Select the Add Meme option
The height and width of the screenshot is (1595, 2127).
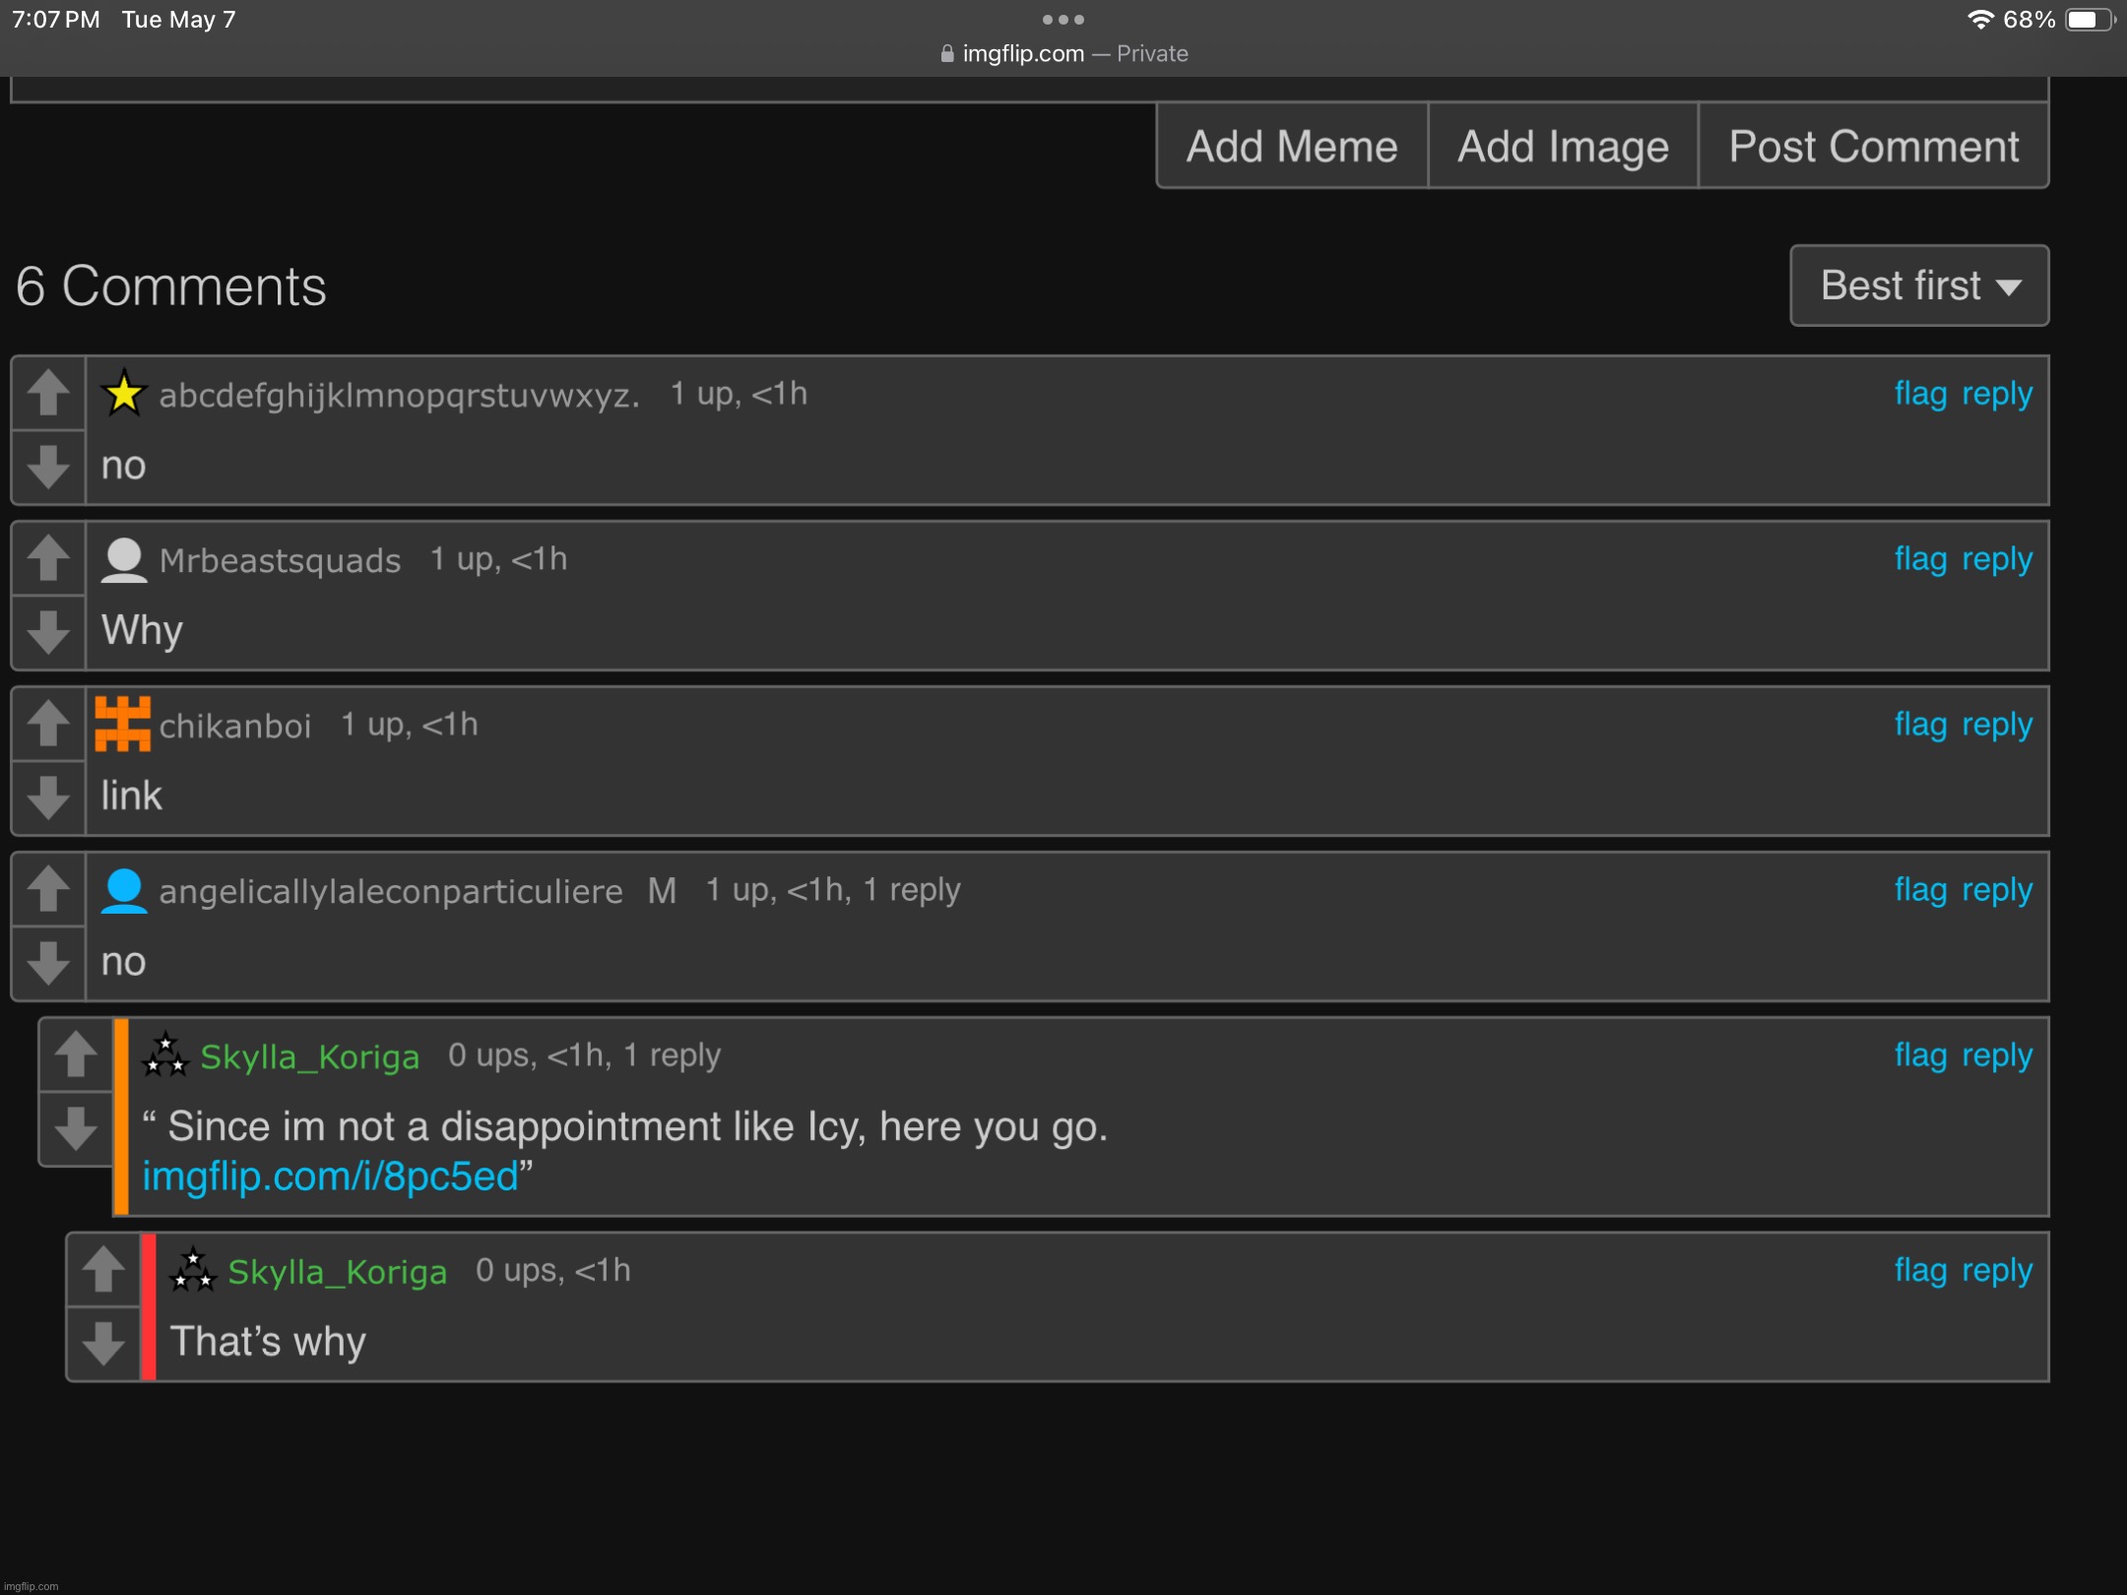1291,146
